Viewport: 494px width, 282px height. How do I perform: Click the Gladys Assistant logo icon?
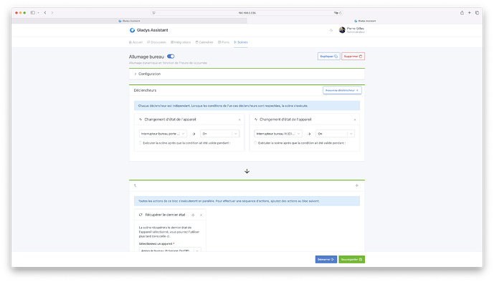click(x=132, y=30)
